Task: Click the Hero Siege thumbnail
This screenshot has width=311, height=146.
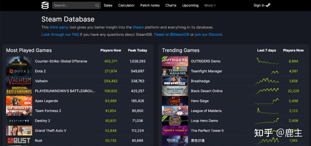Action: click(175, 101)
